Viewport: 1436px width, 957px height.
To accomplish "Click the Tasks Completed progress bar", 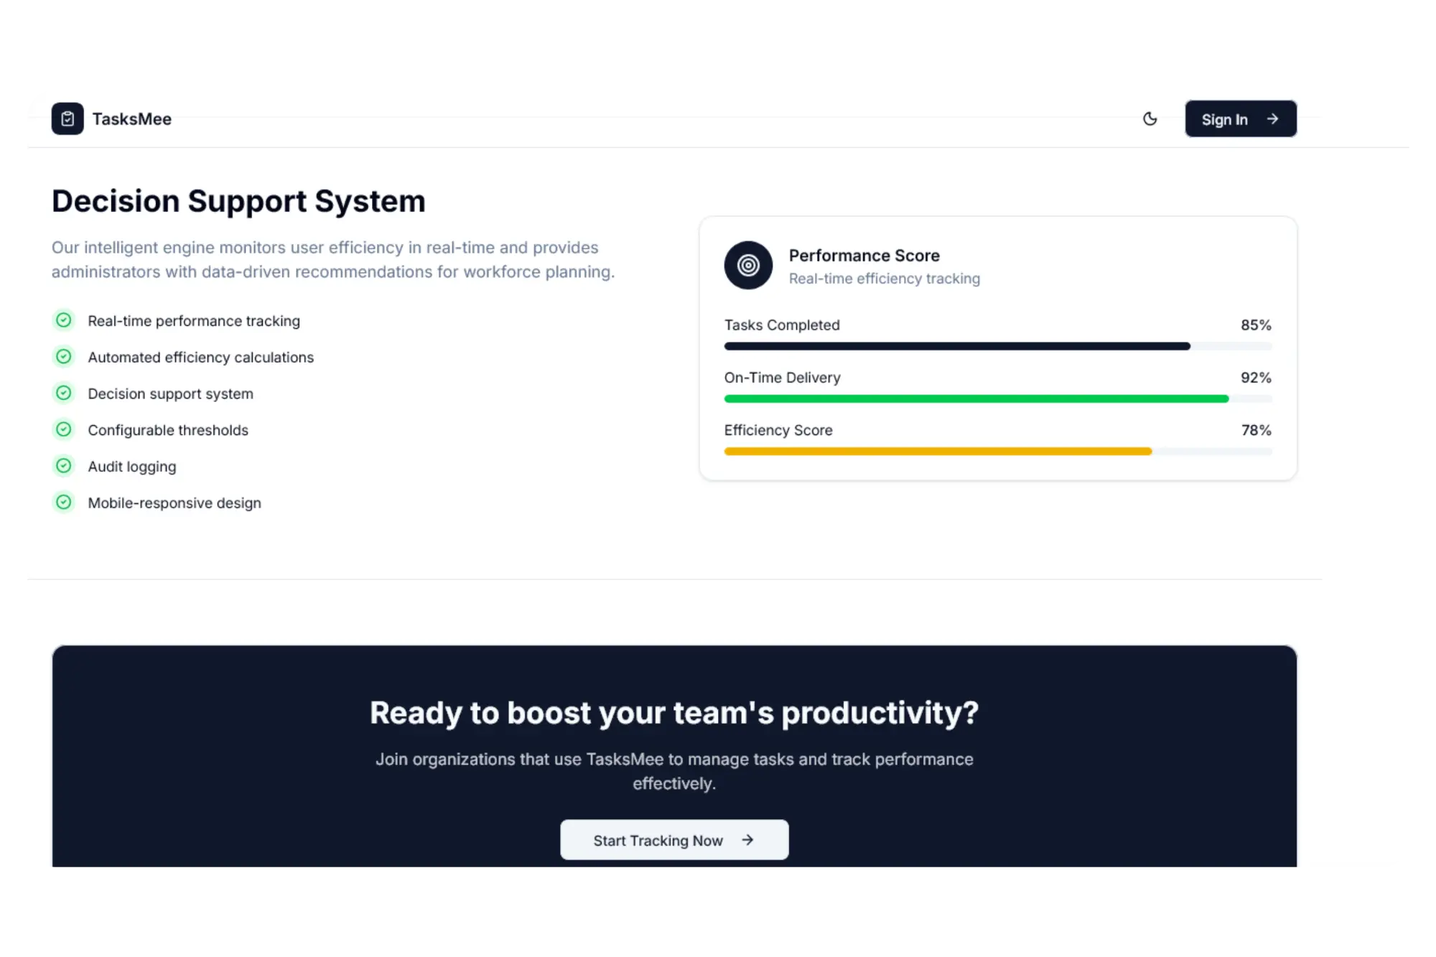I will point(956,346).
